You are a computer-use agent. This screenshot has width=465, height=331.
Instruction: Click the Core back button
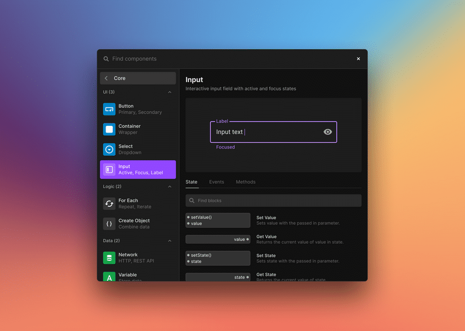click(138, 78)
